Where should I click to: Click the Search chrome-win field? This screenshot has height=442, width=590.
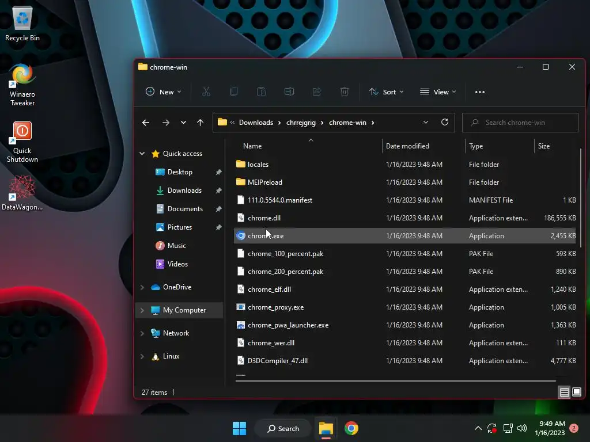coord(520,123)
